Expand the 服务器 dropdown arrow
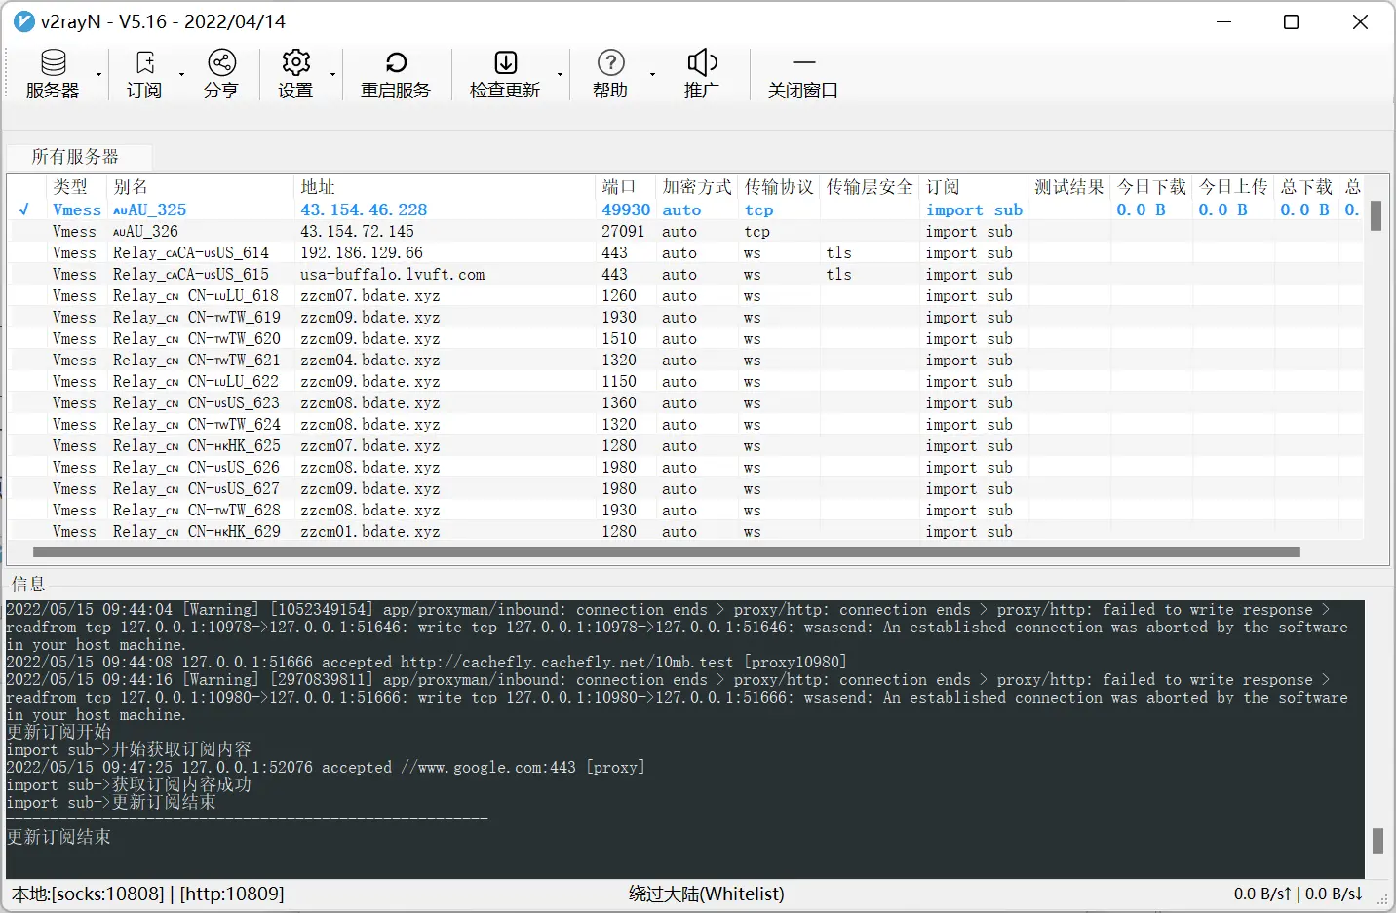 [98, 75]
